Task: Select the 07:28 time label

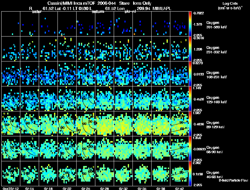Action: (104, 188)
